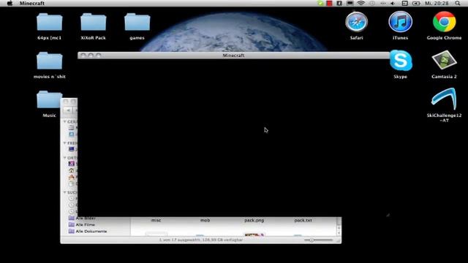This screenshot has width=468, height=263.
Task: Select the mob folder label in Finder
Action: 205,221
